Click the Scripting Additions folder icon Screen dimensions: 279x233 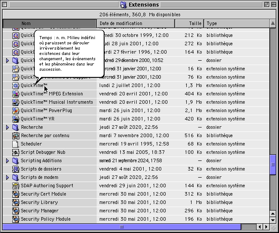(x=16, y=161)
